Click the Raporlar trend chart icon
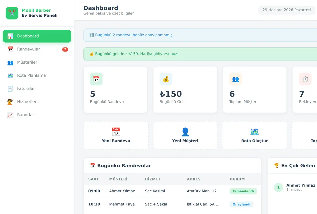Image resolution: width=317 pixels, height=214 pixels. 10,115
